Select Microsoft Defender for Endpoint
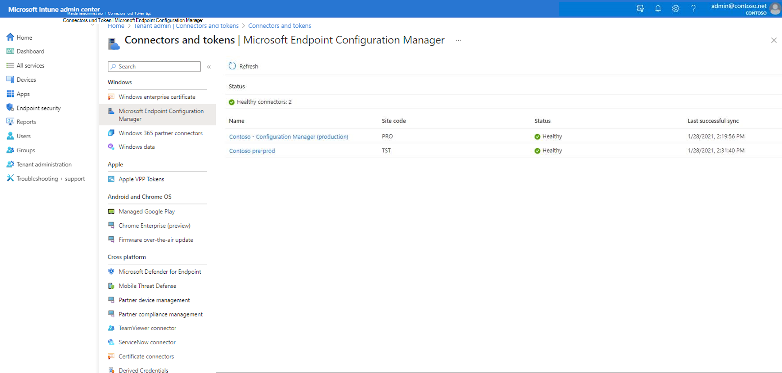782x373 pixels. point(160,272)
